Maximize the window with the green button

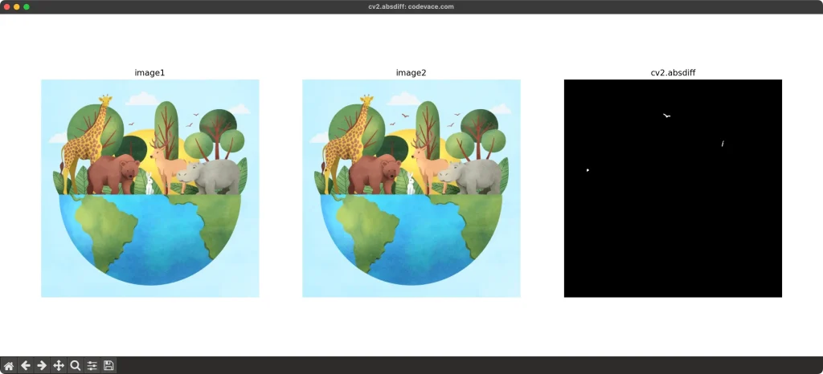(27, 6)
